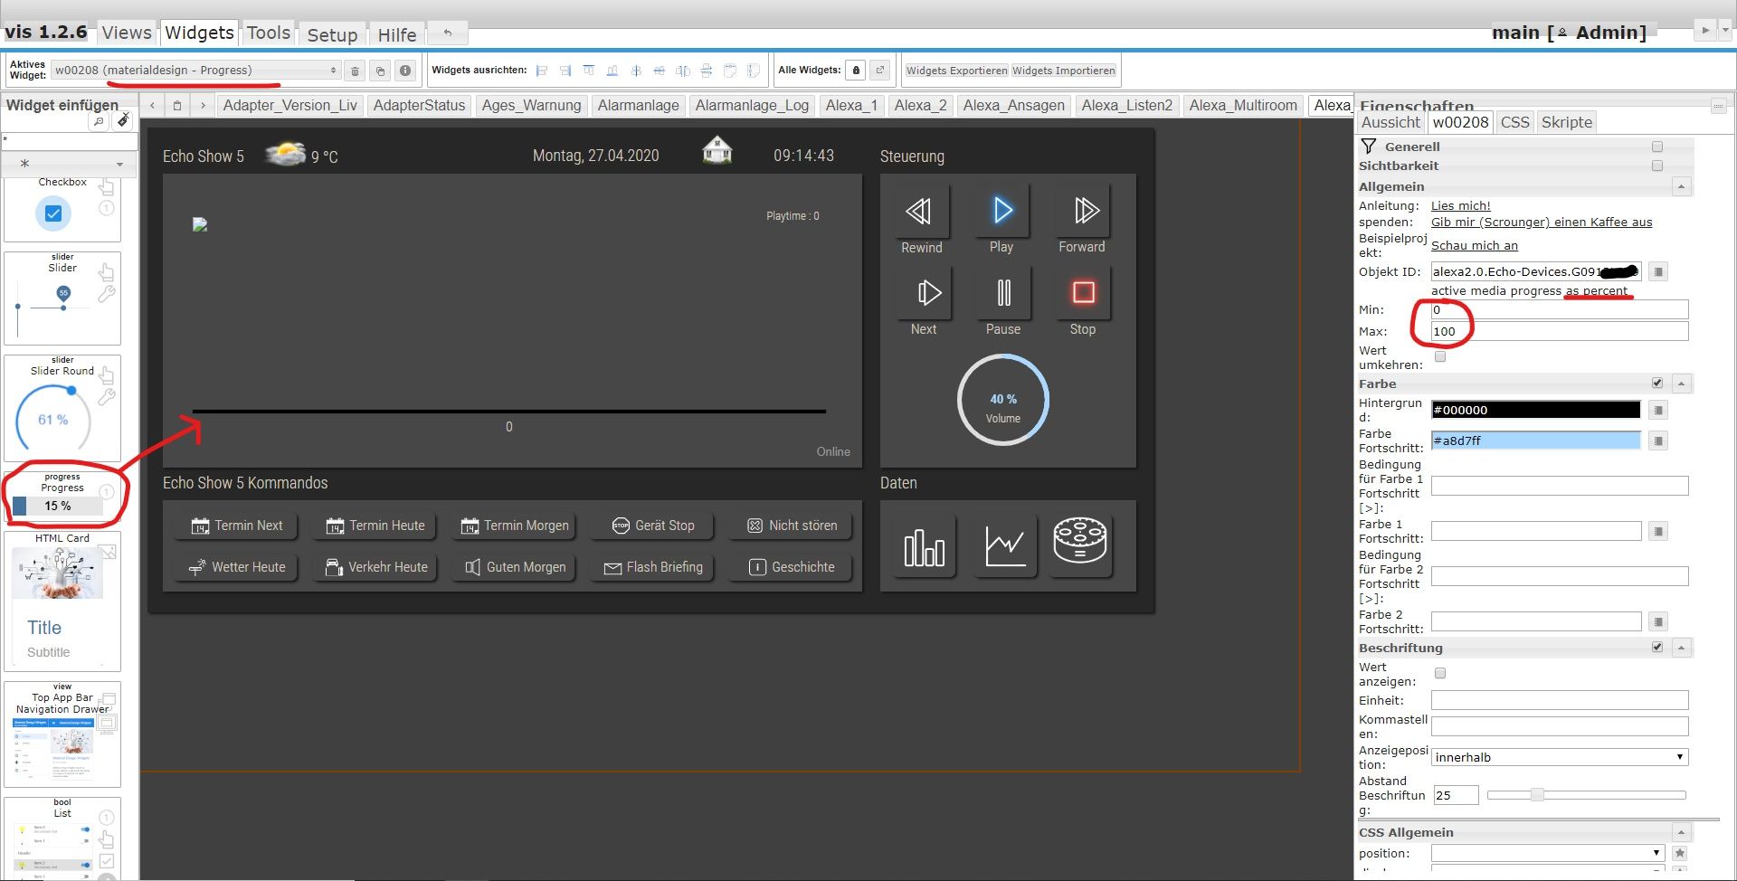Toggle the Sichtbarkeit section checkbox
The width and height of the screenshot is (1737, 881).
(x=1657, y=166)
